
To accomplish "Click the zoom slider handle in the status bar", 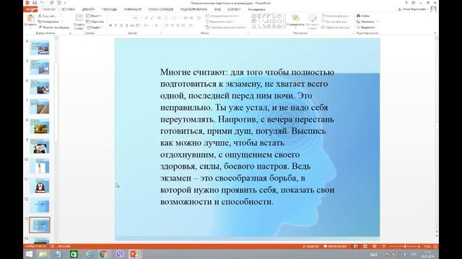I will 406,246.
